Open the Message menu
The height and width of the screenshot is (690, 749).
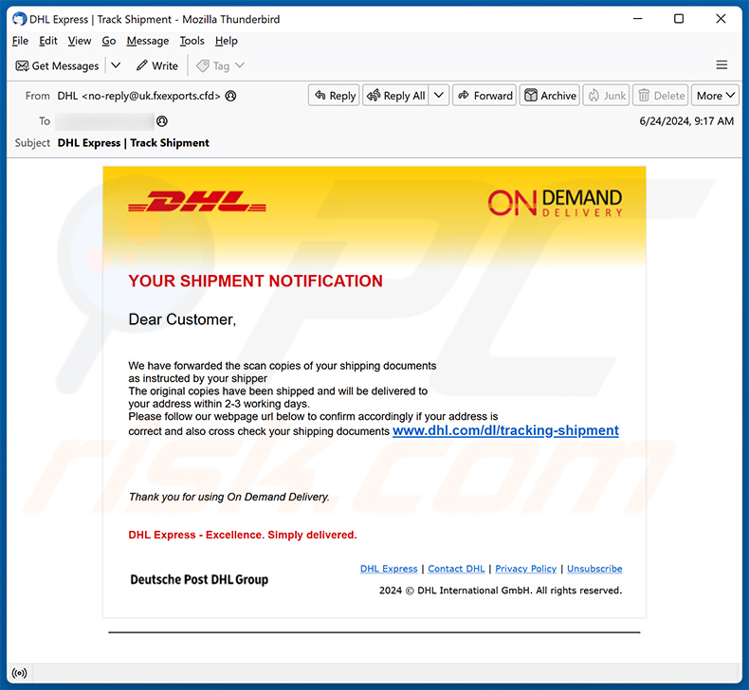click(147, 41)
